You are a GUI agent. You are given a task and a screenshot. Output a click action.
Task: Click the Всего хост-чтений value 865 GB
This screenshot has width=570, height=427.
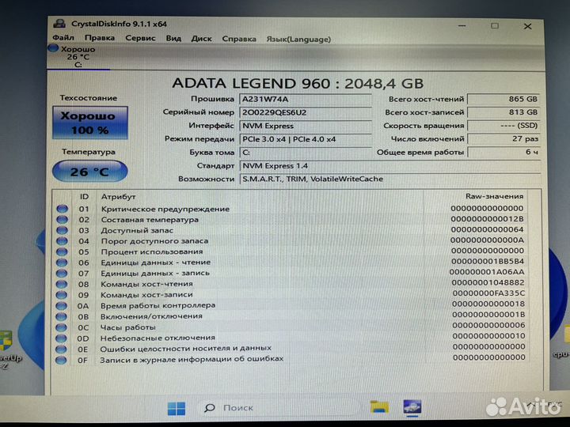(503, 99)
